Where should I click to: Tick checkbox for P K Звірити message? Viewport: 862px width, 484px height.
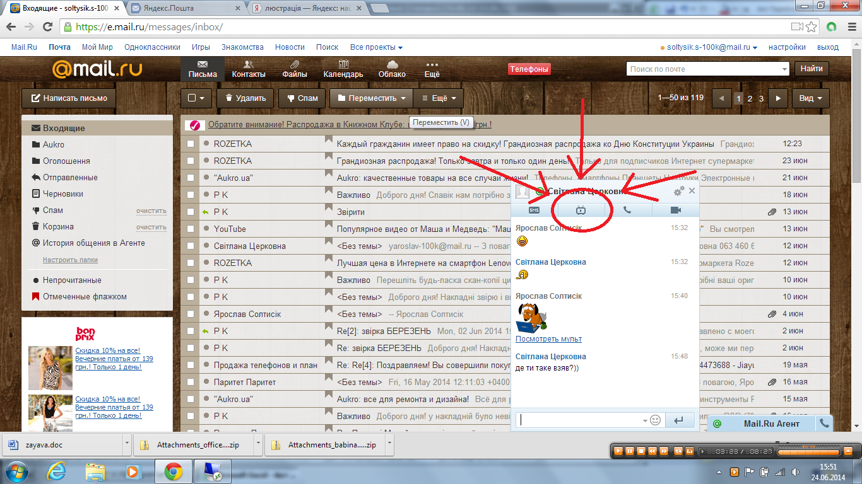coord(191,212)
